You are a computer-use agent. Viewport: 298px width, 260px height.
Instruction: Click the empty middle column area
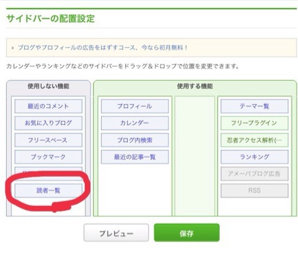[x=195, y=156]
